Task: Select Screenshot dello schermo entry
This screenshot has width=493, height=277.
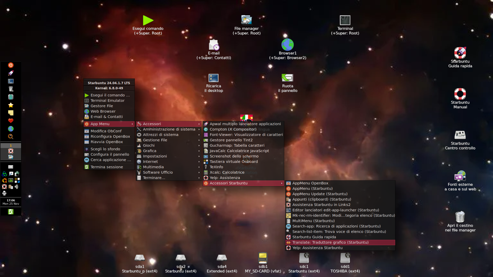Action: click(243, 156)
